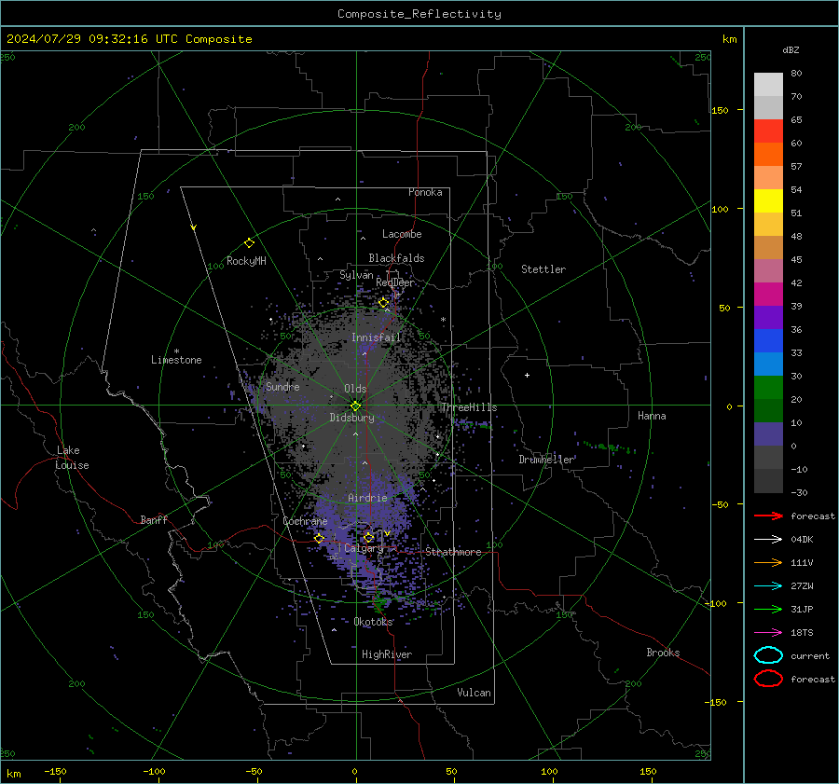Click the white plus marker west of Hanna
Viewport: 839px width, 784px height.
coord(527,375)
